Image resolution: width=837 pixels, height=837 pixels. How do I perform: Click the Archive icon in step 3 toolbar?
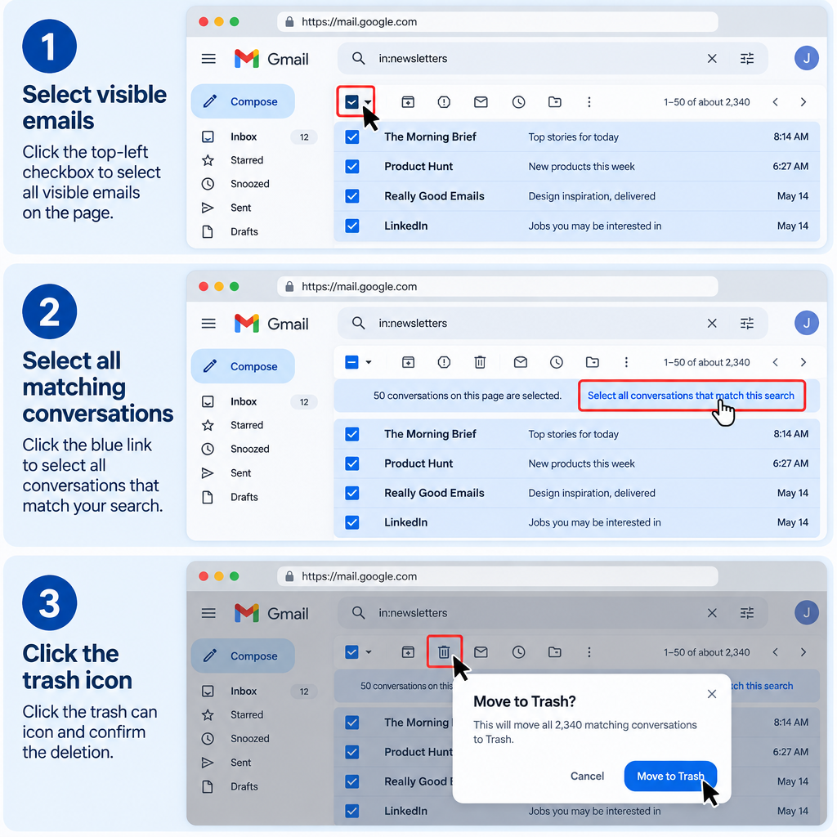click(408, 651)
